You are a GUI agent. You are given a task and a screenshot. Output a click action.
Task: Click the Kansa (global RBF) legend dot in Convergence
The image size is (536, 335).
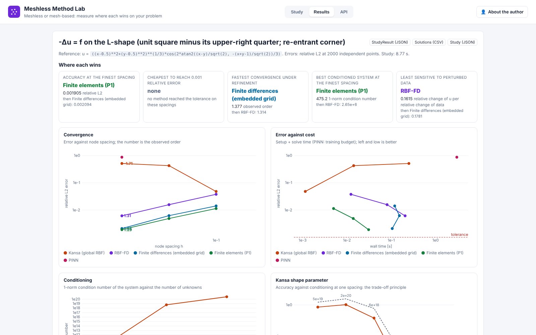[65, 253]
